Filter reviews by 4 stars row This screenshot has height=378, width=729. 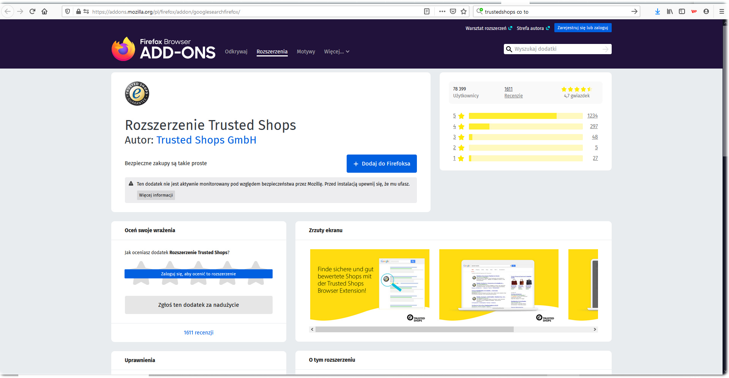(x=525, y=127)
